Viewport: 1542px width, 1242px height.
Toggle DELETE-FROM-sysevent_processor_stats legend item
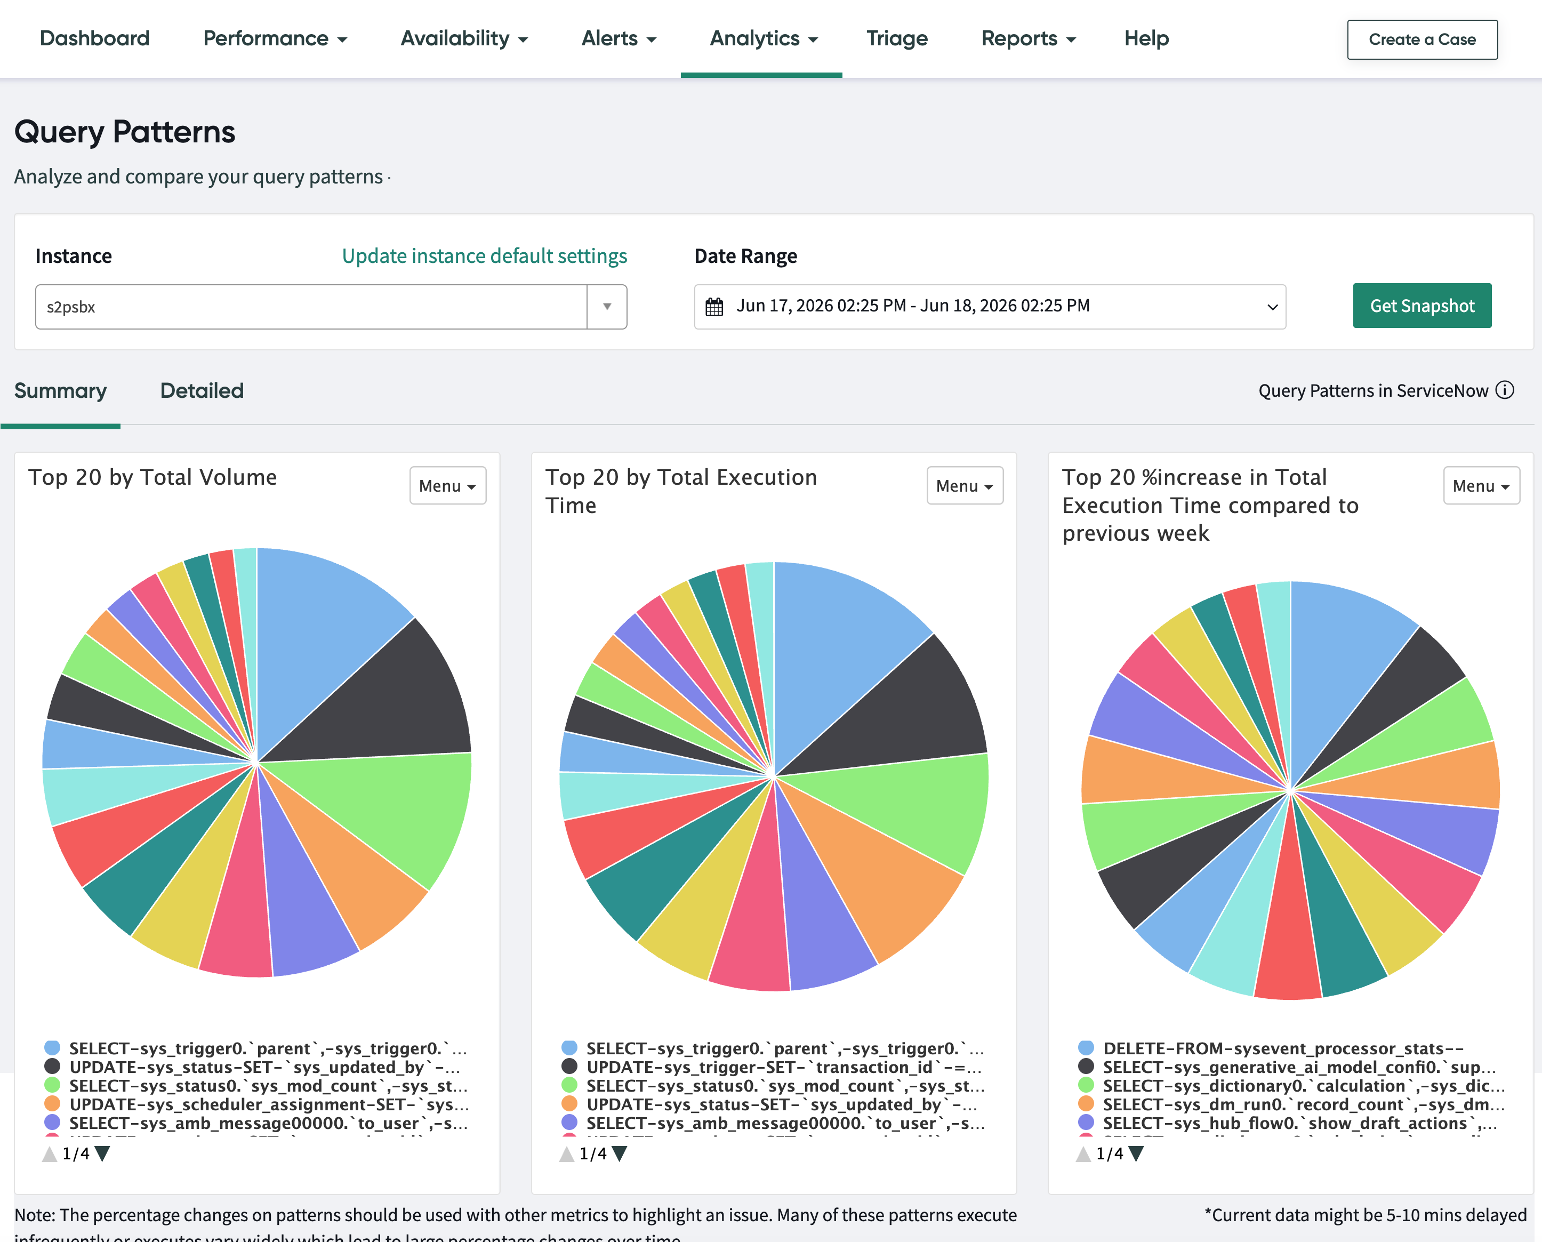coord(1271,1049)
